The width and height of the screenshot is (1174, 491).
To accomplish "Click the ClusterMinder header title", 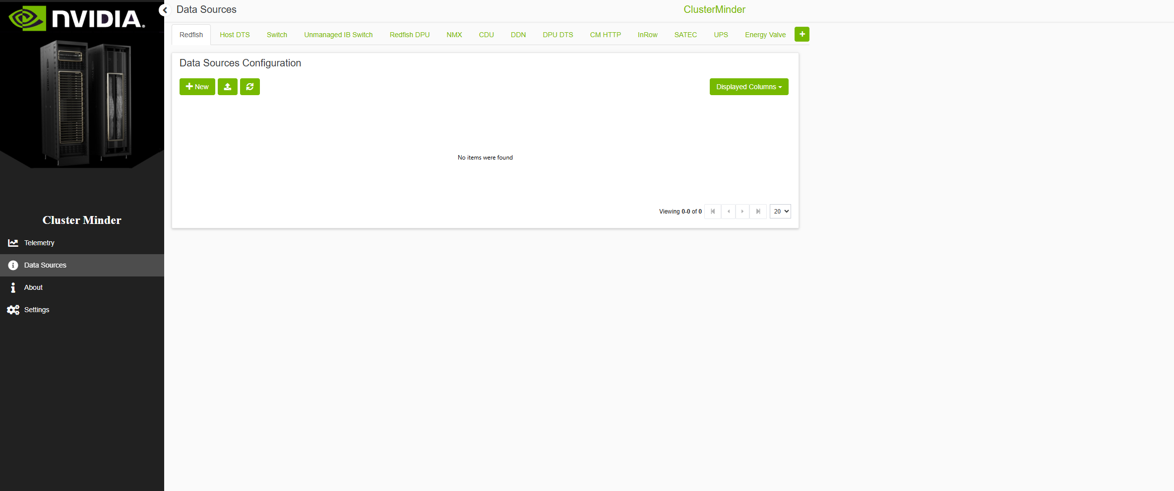I will coord(714,9).
